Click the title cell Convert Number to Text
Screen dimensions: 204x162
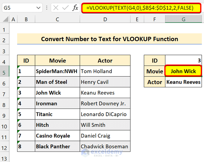tap(109, 39)
